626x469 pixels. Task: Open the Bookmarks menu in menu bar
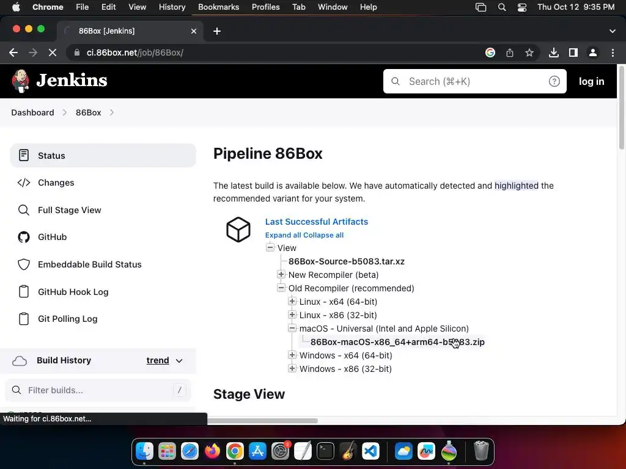[x=218, y=7]
